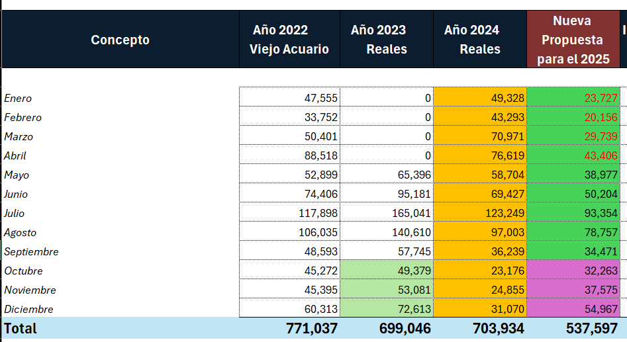627x342 pixels.
Task: Select the Julio row label cell
Action: 17,214
